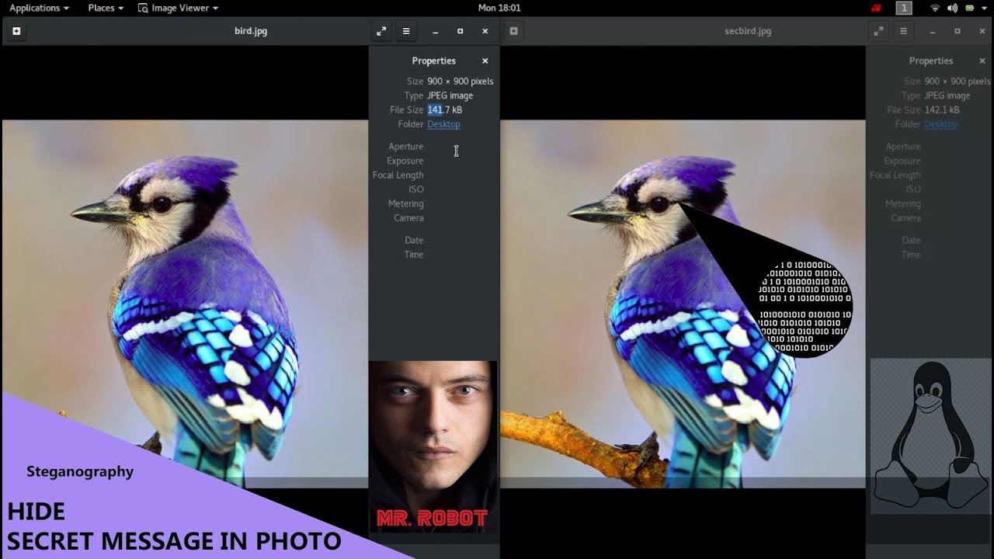Click the volume speaker icon
The width and height of the screenshot is (994, 559).
(952, 8)
